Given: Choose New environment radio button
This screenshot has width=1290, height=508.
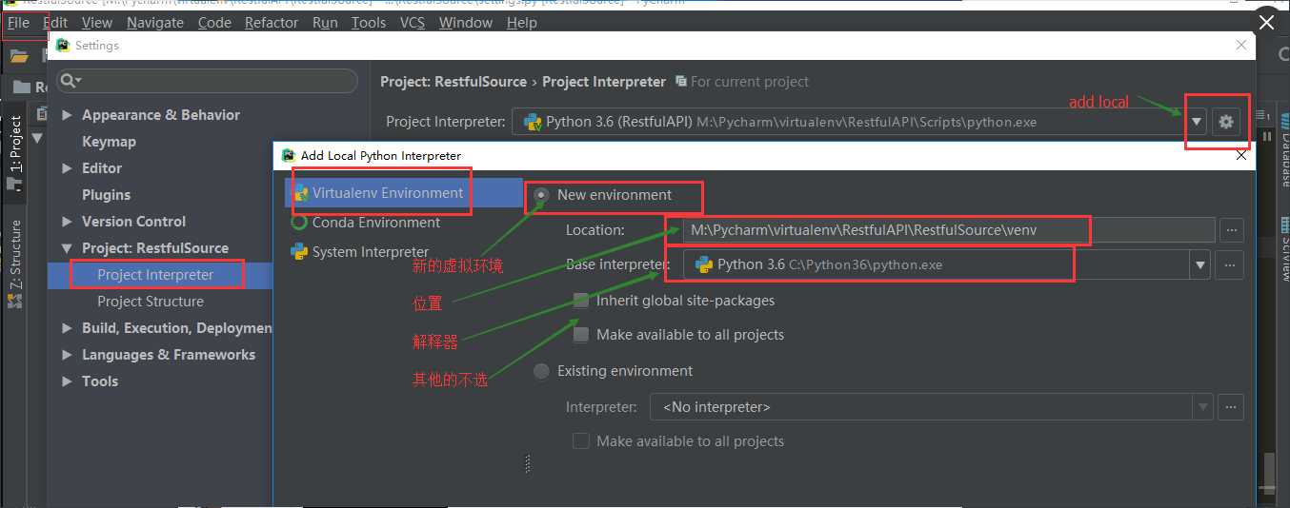Looking at the screenshot, I should pyautogui.click(x=541, y=195).
